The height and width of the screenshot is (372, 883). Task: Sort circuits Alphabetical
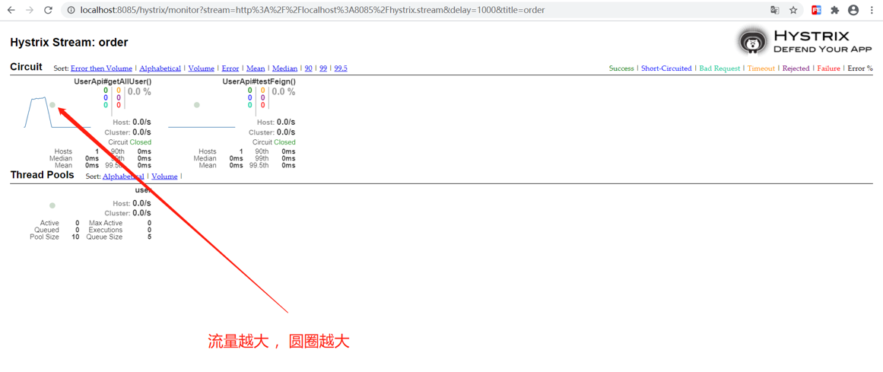tap(160, 68)
